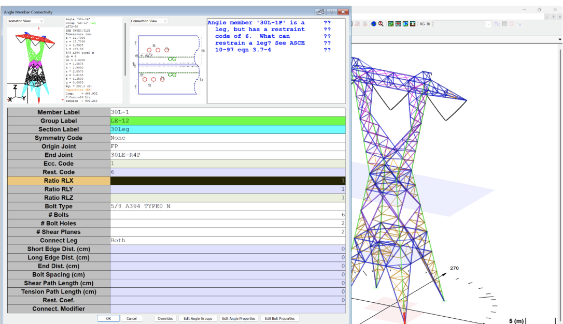This screenshot has height=324, width=563.
Task: Click Edit Angle Properties button
Action: coord(238,318)
